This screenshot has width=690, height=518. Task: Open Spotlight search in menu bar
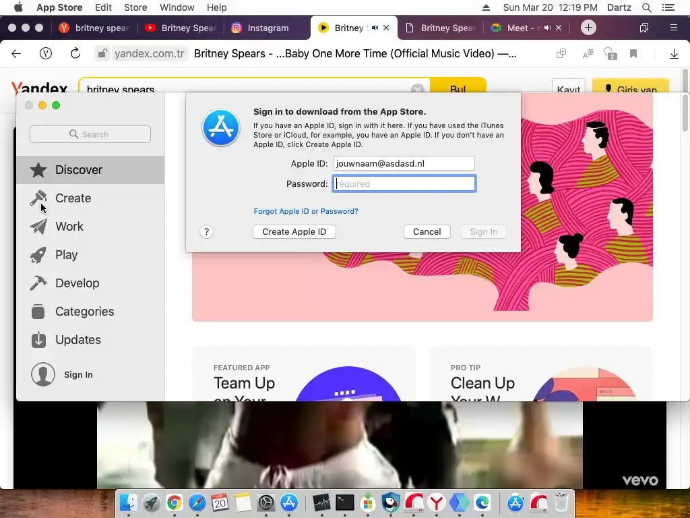tap(646, 7)
